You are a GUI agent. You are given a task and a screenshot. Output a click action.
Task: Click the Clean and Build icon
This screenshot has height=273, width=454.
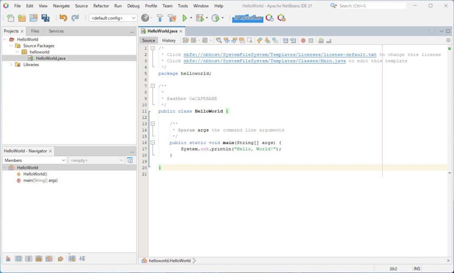172,18
